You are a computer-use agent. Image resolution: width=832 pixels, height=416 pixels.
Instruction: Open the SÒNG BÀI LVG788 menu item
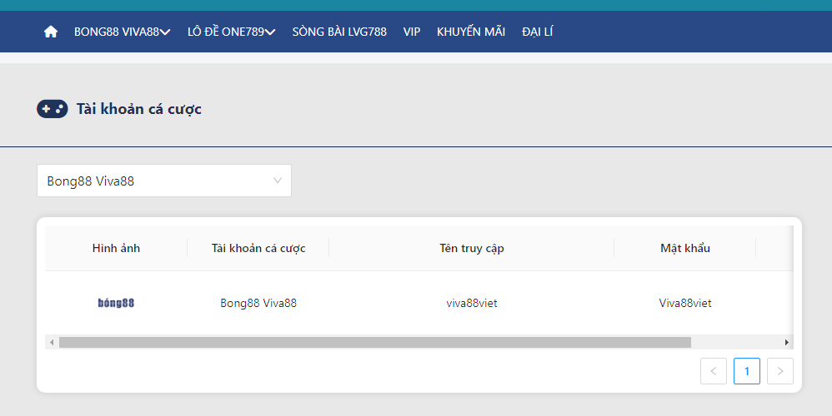coord(339,32)
